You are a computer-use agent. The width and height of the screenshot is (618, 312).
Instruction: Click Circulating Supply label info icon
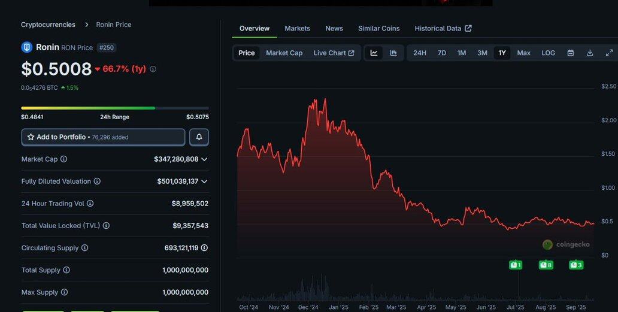[85, 248]
